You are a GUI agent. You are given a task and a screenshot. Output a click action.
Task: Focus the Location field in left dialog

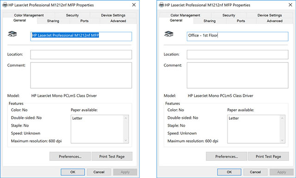tap(81, 55)
